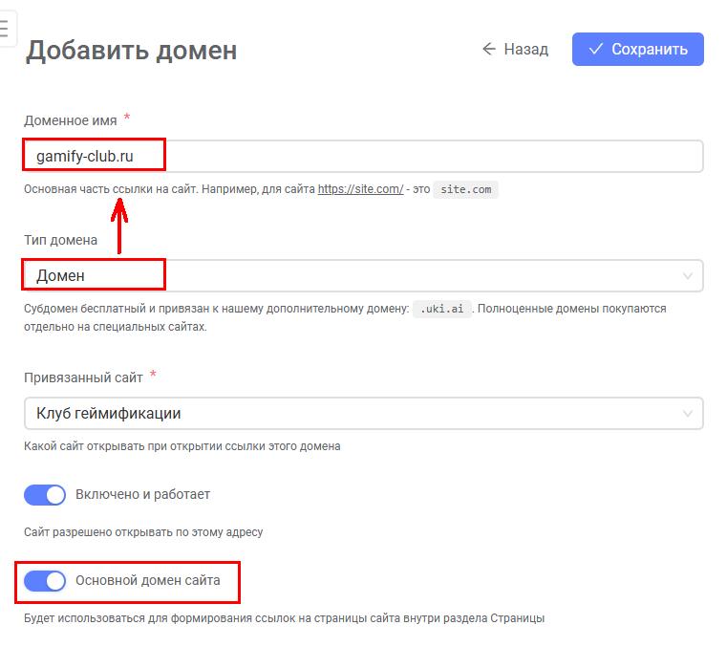This screenshot has width=727, height=647.
Task: Click the site.com code example
Action: (466, 189)
